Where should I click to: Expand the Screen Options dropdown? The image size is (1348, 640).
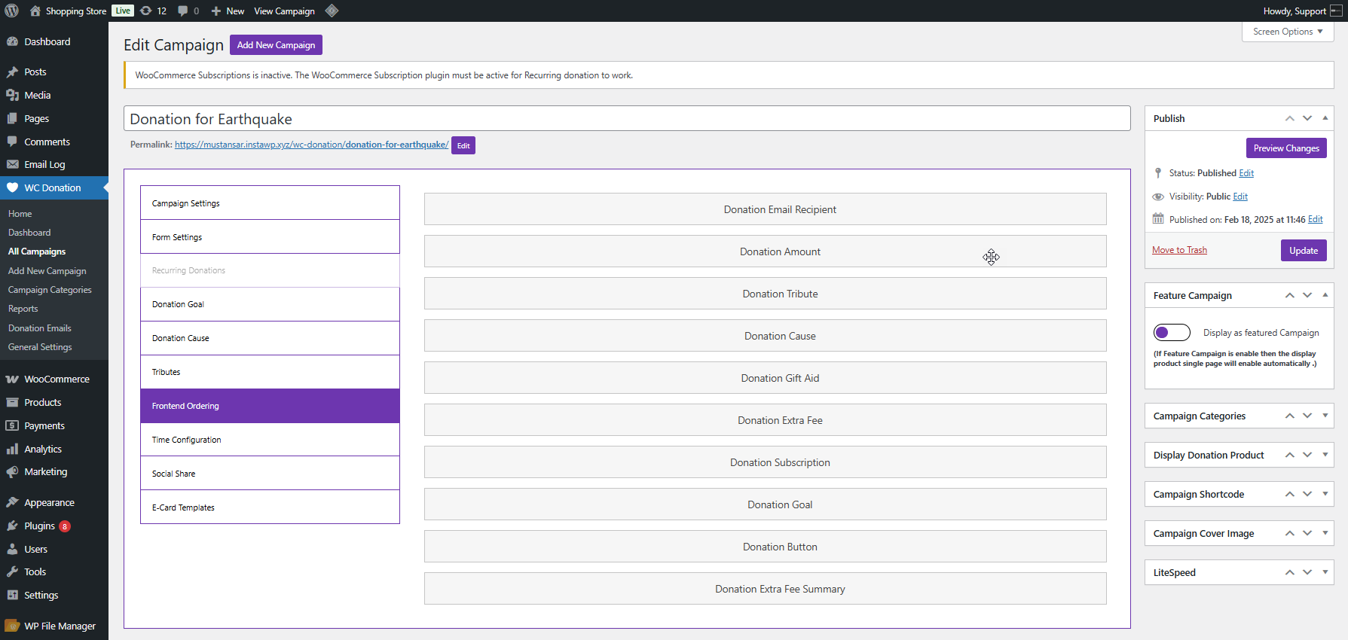point(1287,32)
